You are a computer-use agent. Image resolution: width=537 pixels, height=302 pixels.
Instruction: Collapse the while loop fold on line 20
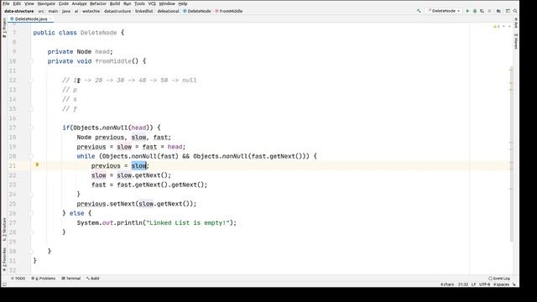[x=32, y=156]
